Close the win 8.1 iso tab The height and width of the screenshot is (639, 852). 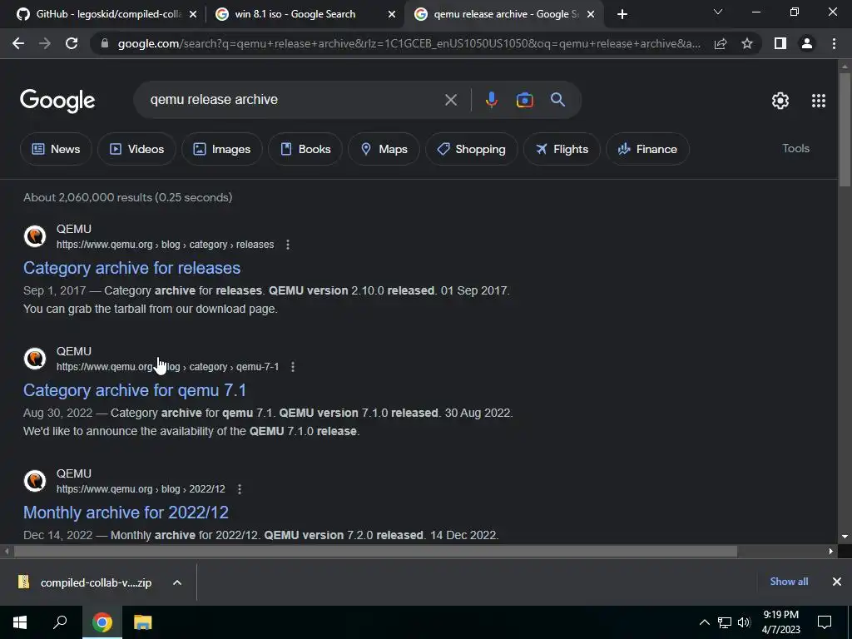coord(392,14)
